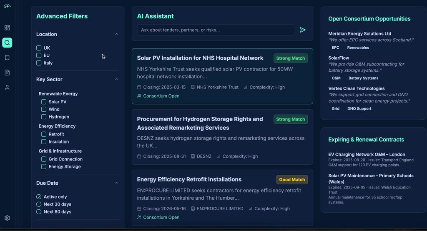Image resolution: width=427 pixels, height=231 pixels.
Task: Open the documents icon in sidebar
Action: pos(7,73)
